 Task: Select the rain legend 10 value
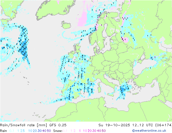point(30,131)
